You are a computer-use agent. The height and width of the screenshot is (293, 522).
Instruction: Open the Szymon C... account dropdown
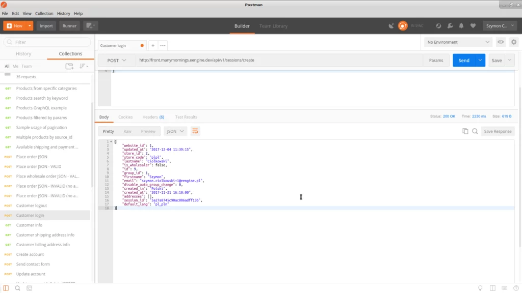[x=500, y=25]
